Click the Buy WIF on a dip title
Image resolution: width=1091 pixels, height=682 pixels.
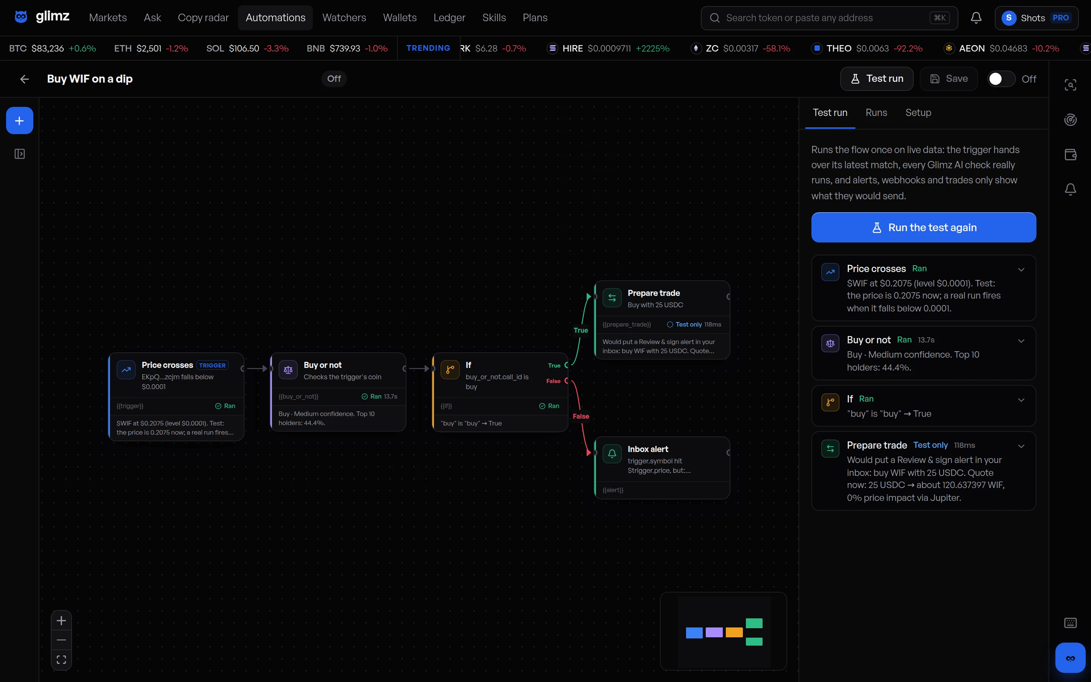click(x=90, y=79)
